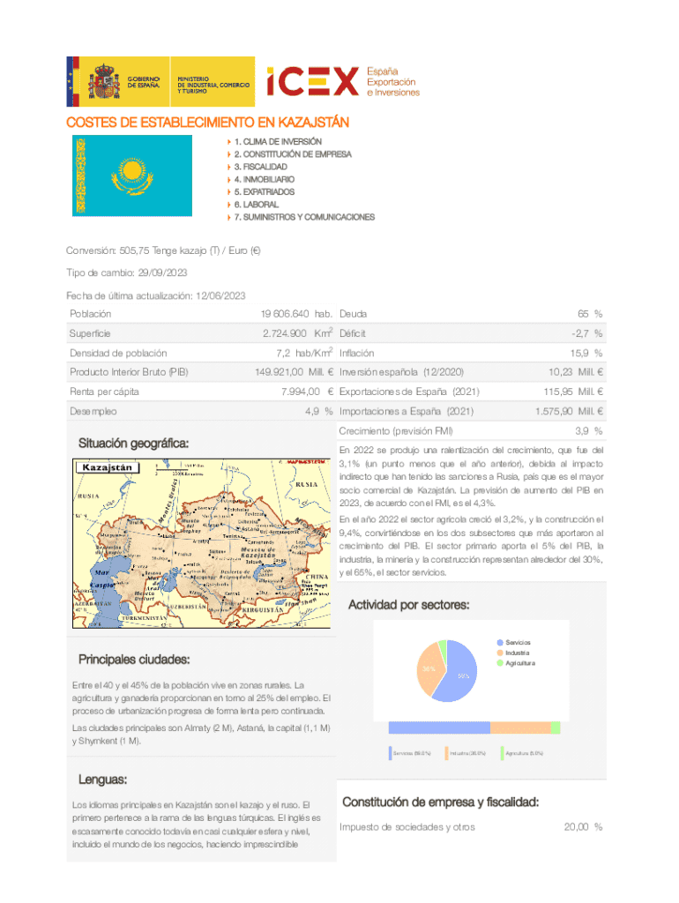The height and width of the screenshot is (903, 679).
Task: Click the Kazakhstan flag image
Action: [131, 175]
